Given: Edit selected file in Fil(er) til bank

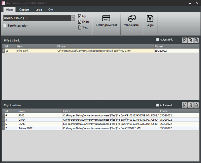Looking at the screenshot, I should (x=190, y=40).
